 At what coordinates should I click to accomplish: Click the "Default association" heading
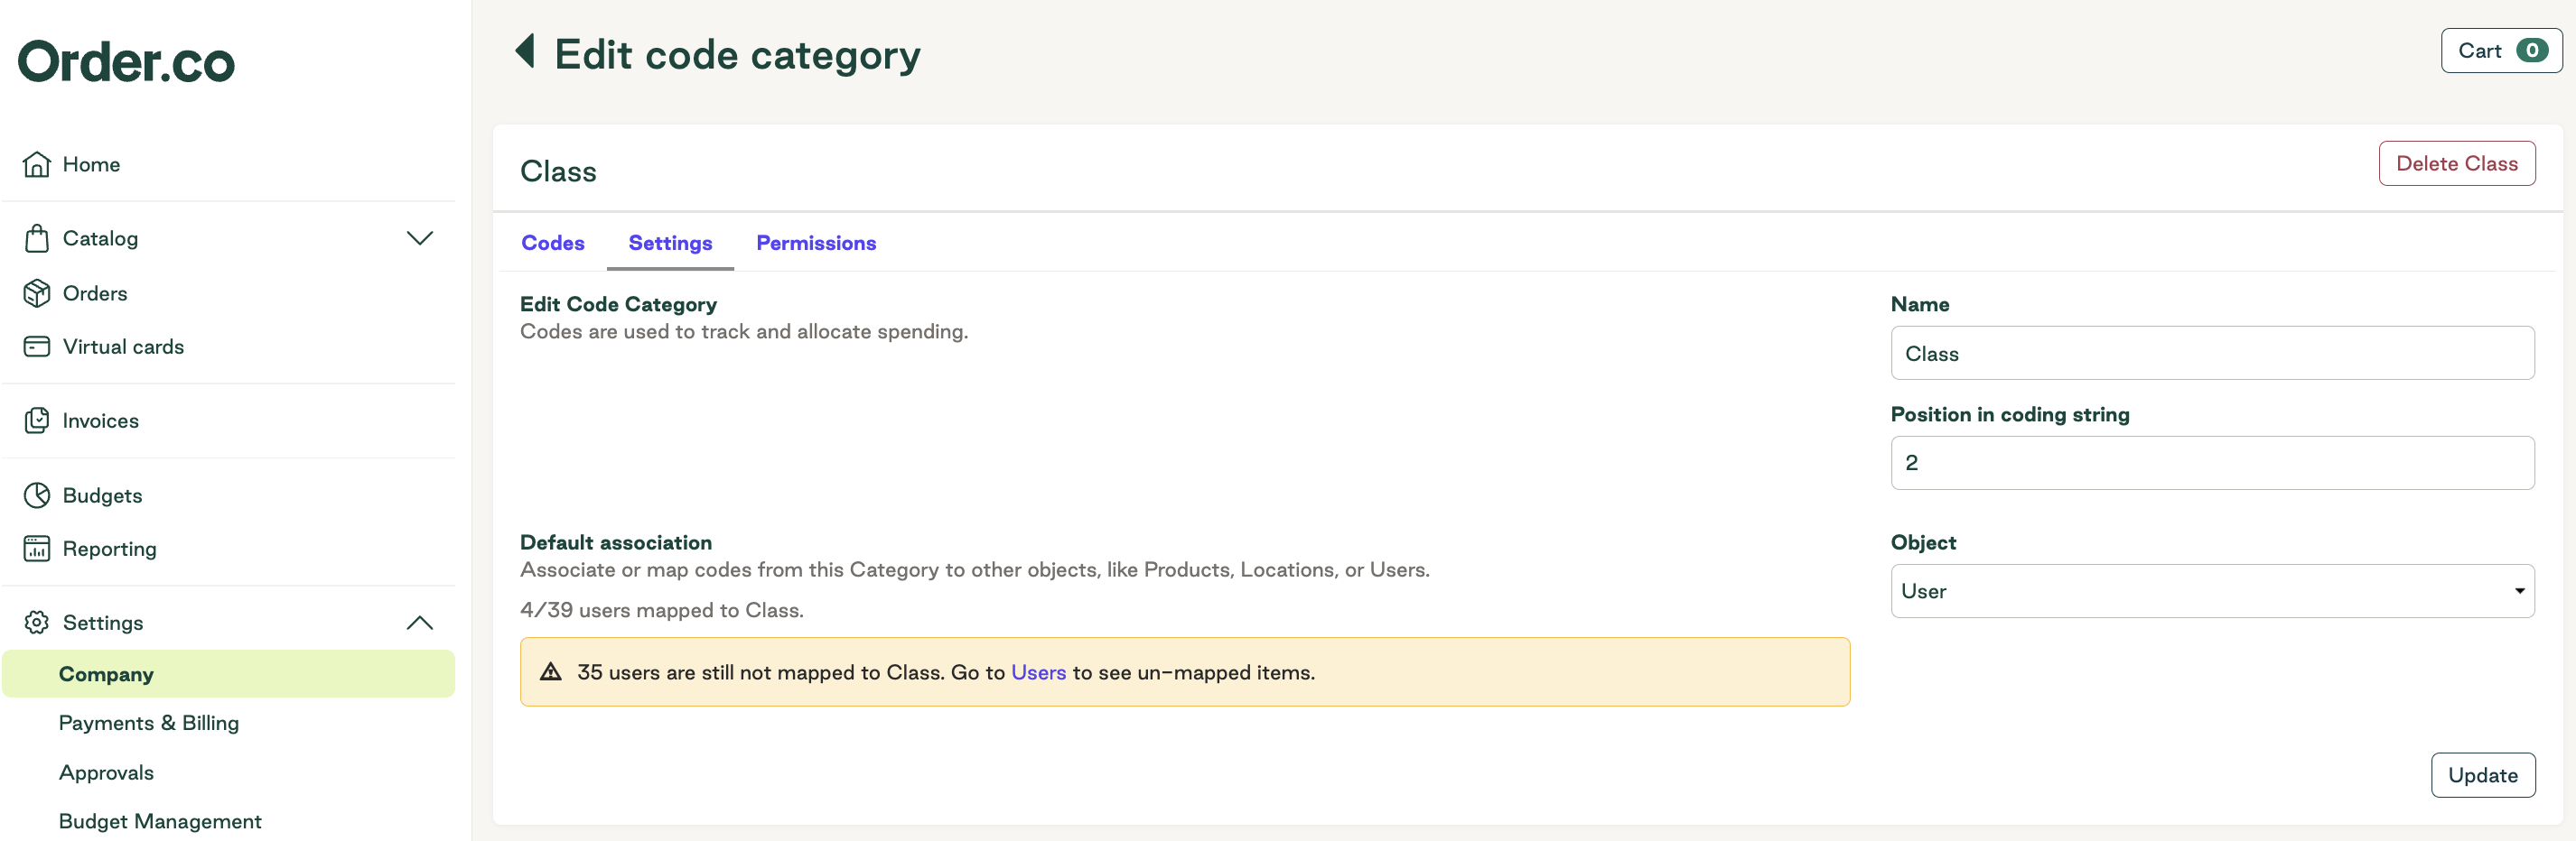tap(616, 542)
